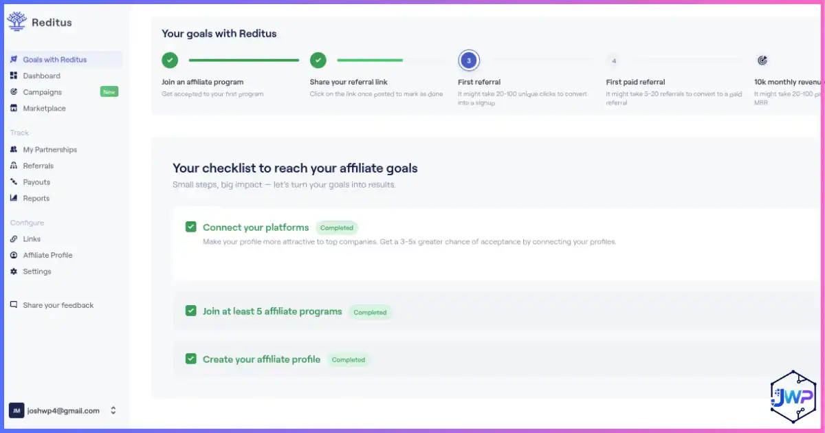Click the Reditus tree logo

pos(16,22)
